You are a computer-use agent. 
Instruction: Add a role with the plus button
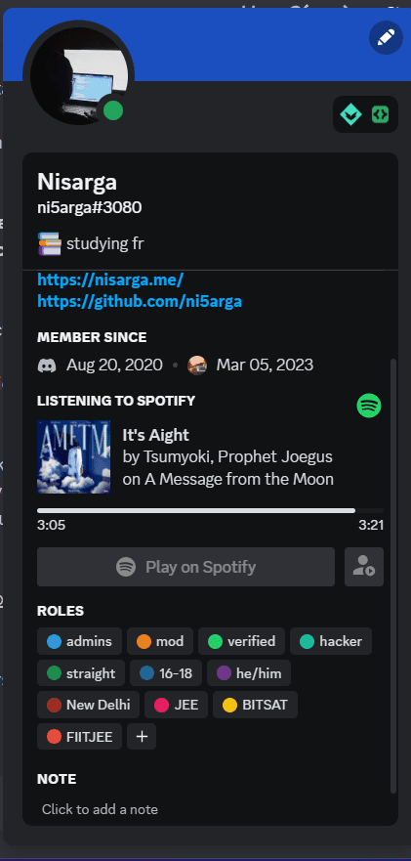tap(142, 736)
